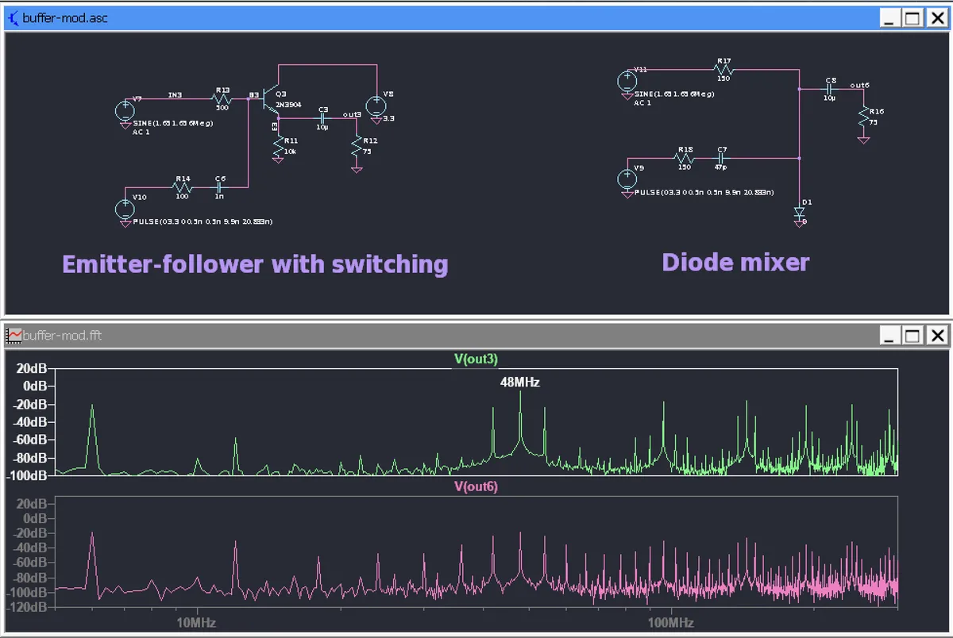Click the 100MHz frequency axis label
953x638 pixels.
click(x=671, y=621)
